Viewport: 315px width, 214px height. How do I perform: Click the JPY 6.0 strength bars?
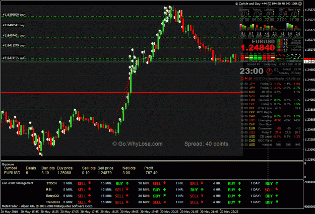click(x=290, y=28)
